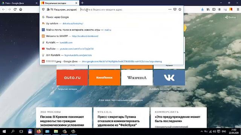
Task: Click Добавить закладку link
Action: coord(159,89)
